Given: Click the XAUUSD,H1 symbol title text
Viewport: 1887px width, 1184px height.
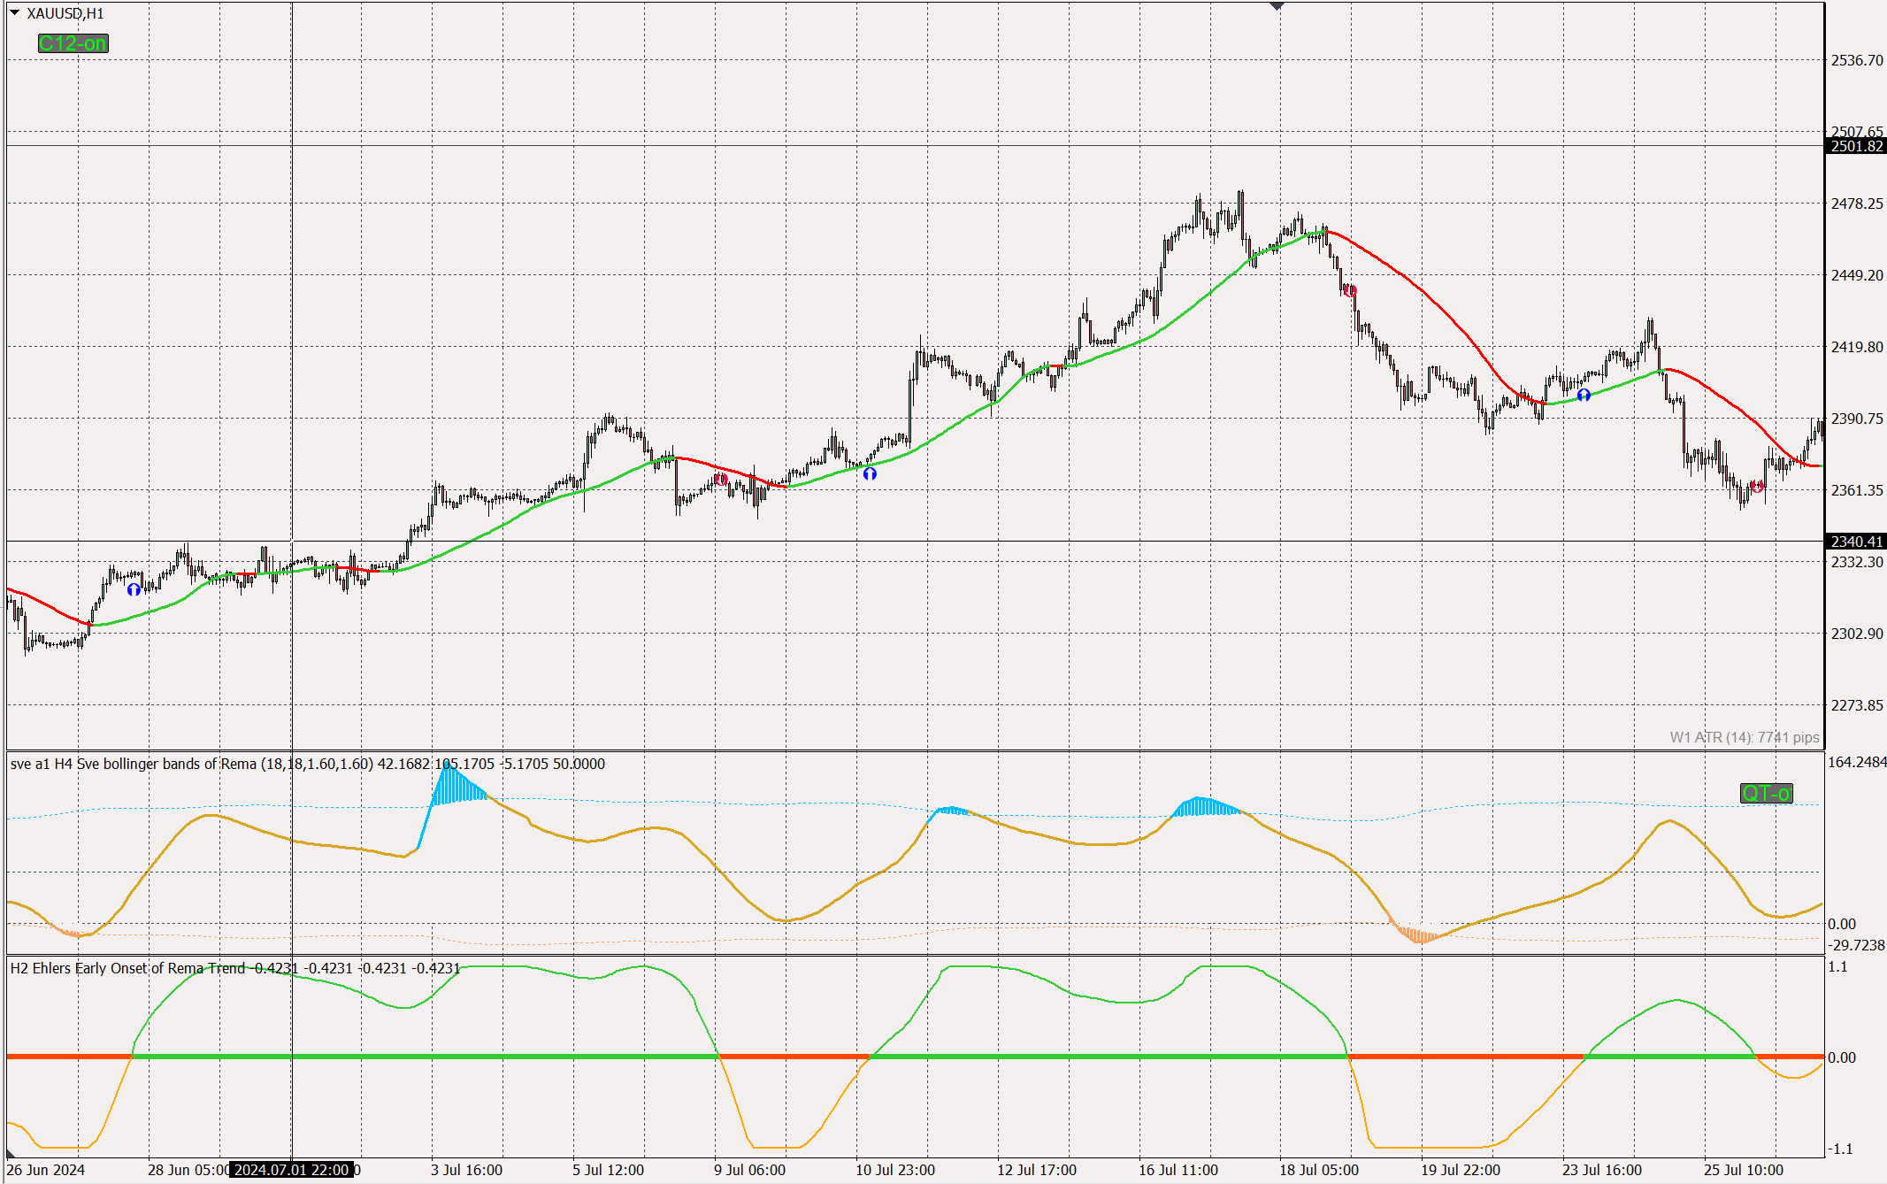Looking at the screenshot, I should (x=65, y=13).
